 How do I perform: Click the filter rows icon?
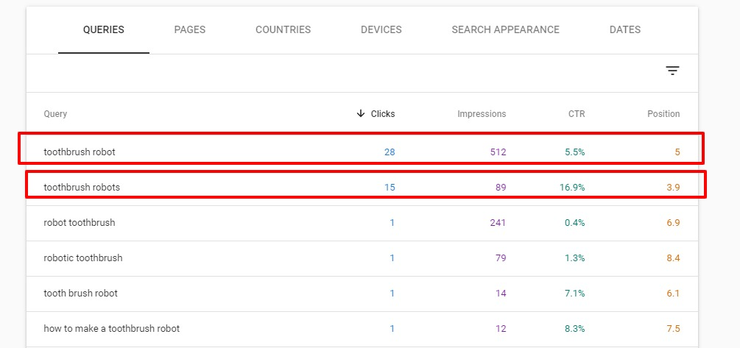[672, 71]
